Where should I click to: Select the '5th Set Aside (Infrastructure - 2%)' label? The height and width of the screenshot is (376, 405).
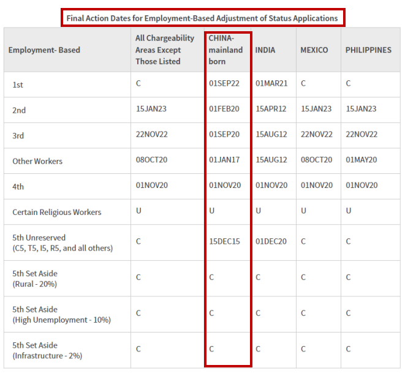pyautogui.click(x=47, y=350)
